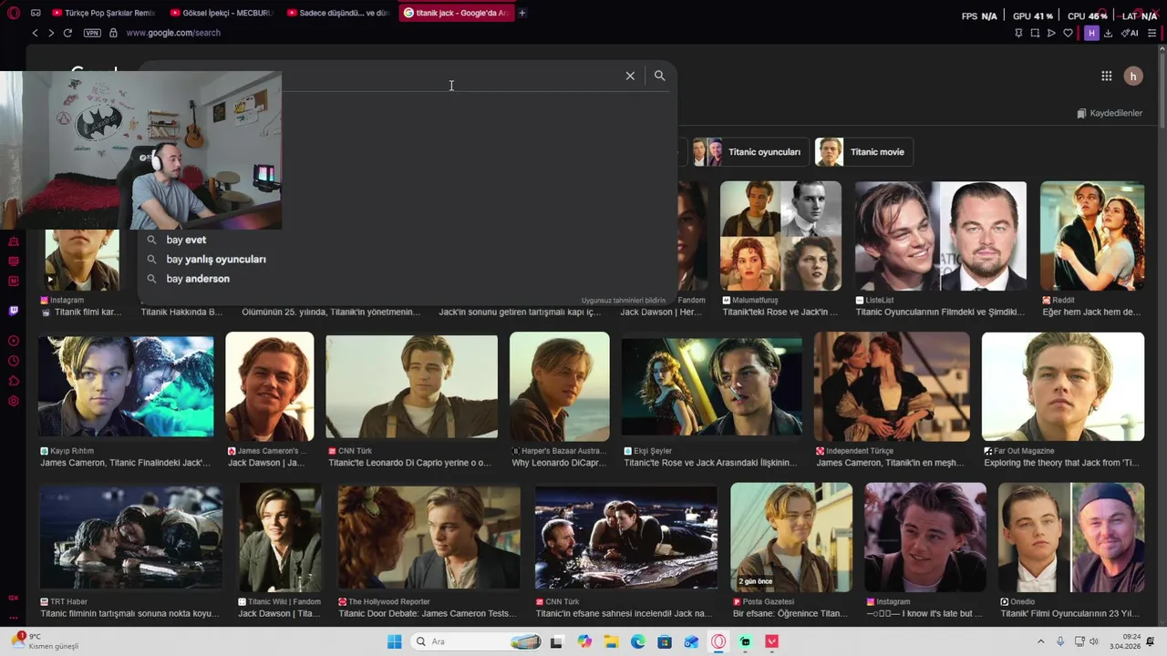Click the heart bookmark icon
This screenshot has width=1167, height=656.
pyautogui.click(x=1069, y=33)
